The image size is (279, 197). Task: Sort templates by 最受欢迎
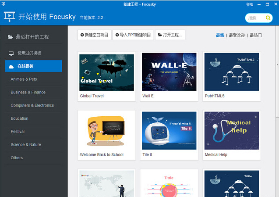(x=237, y=35)
